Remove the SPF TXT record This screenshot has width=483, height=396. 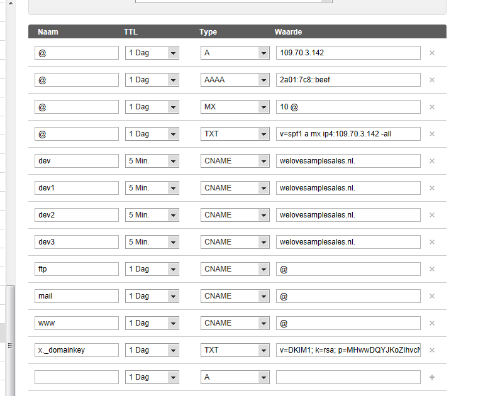[x=432, y=134]
